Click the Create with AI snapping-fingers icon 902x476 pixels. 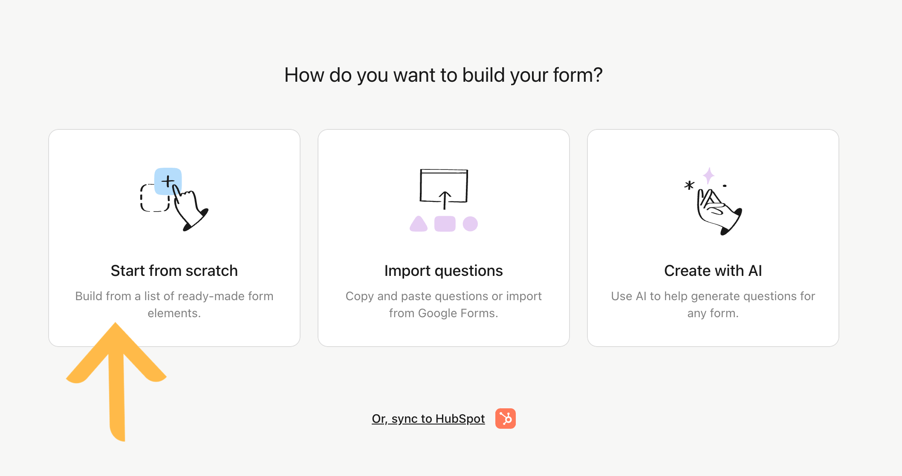point(713,201)
